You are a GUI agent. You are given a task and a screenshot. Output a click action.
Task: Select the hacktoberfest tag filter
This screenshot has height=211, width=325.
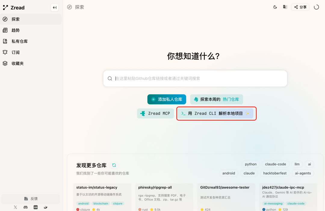click(x=275, y=173)
